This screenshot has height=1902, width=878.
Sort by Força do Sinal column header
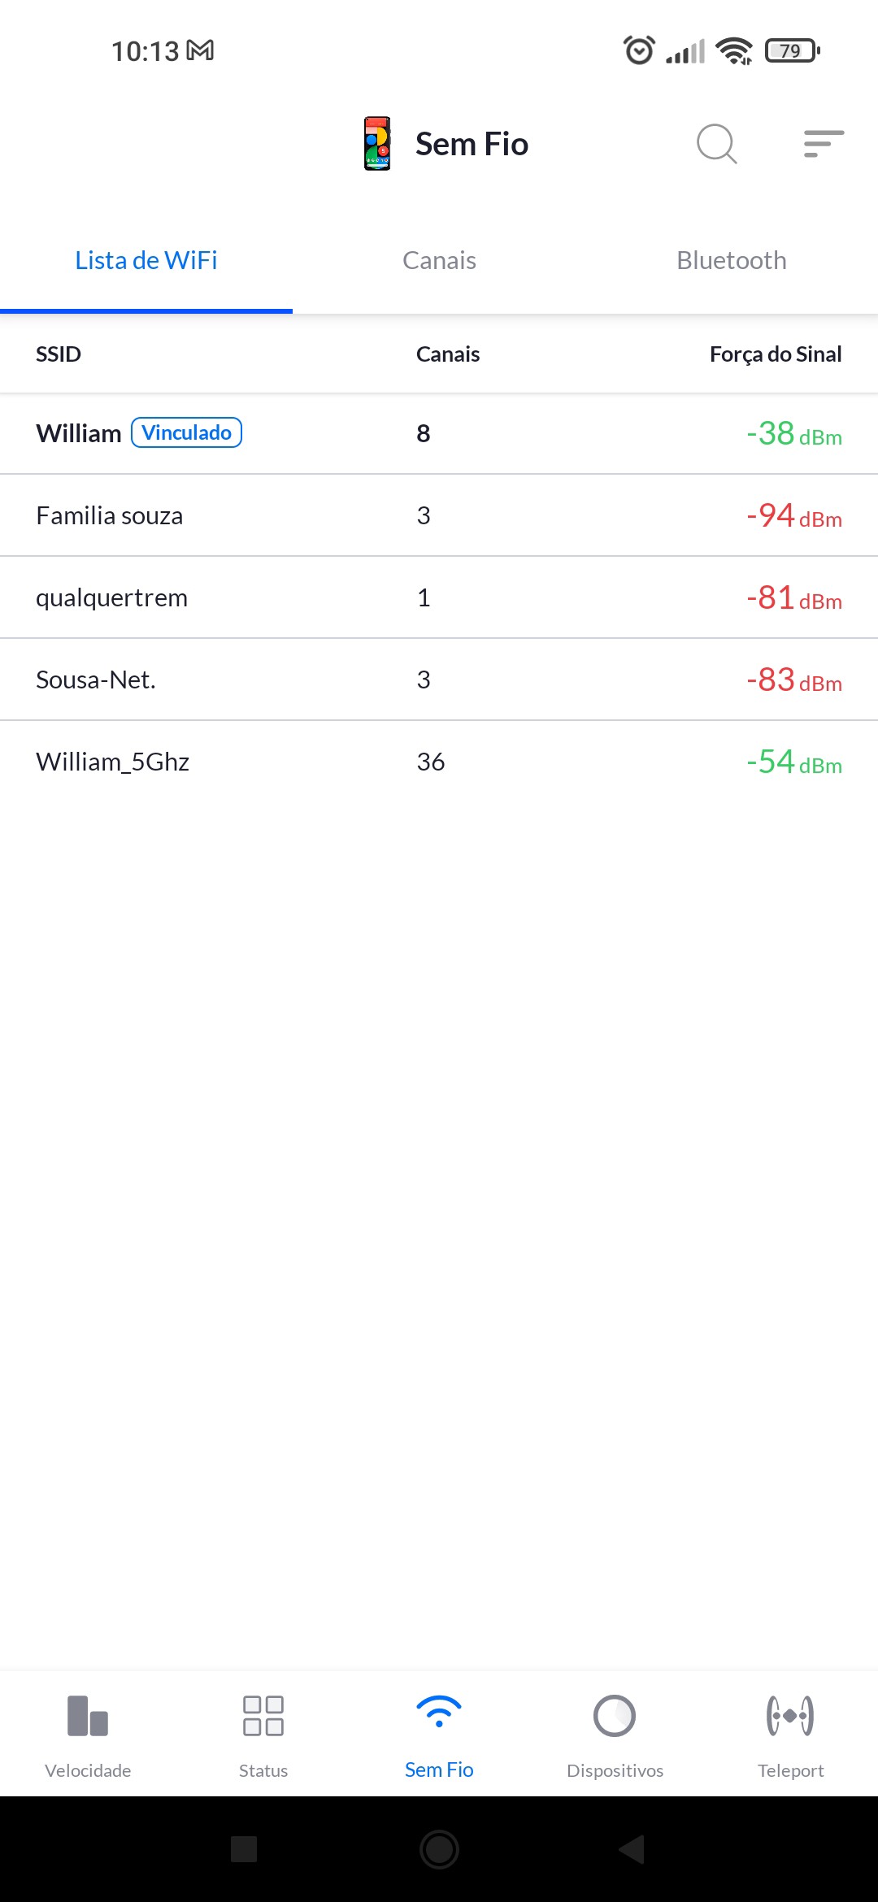point(775,354)
